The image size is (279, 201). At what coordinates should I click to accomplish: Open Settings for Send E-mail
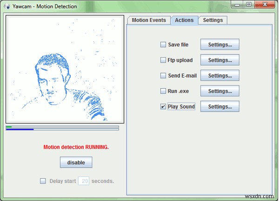point(220,76)
